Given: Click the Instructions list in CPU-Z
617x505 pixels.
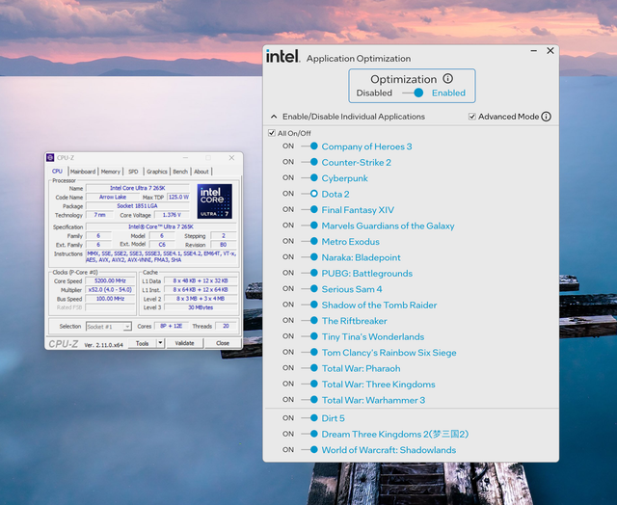Looking at the screenshot, I should (x=161, y=256).
